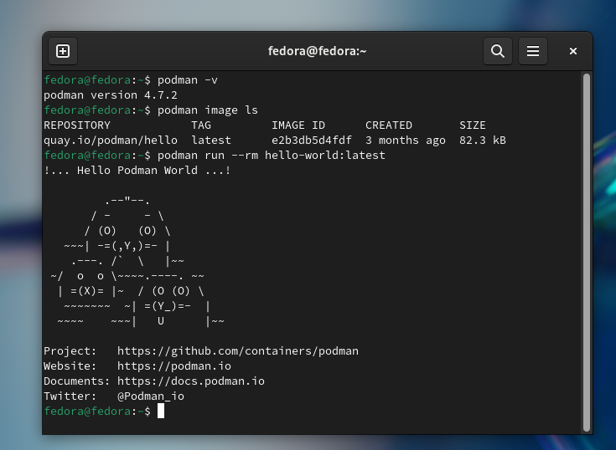616x450 pixels.
Task: Click the last fedora@fedora prompt at bottom
Action: (x=97, y=412)
